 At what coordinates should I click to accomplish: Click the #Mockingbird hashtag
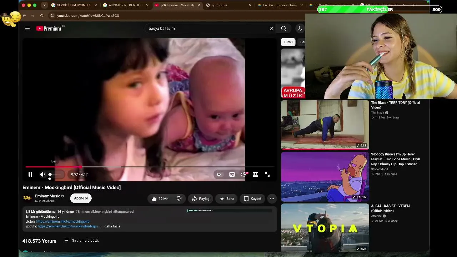coord(101,212)
